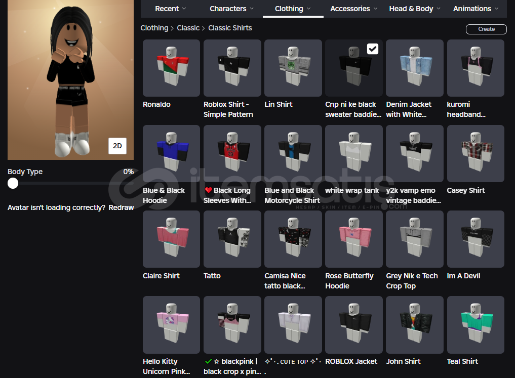Select the Blue & Black Hoodie thumbnail
The image size is (515, 378).
tap(171, 153)
